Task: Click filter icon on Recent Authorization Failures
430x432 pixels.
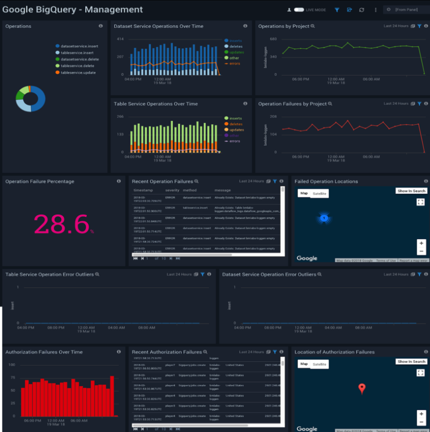Action: tap(275, 352)
